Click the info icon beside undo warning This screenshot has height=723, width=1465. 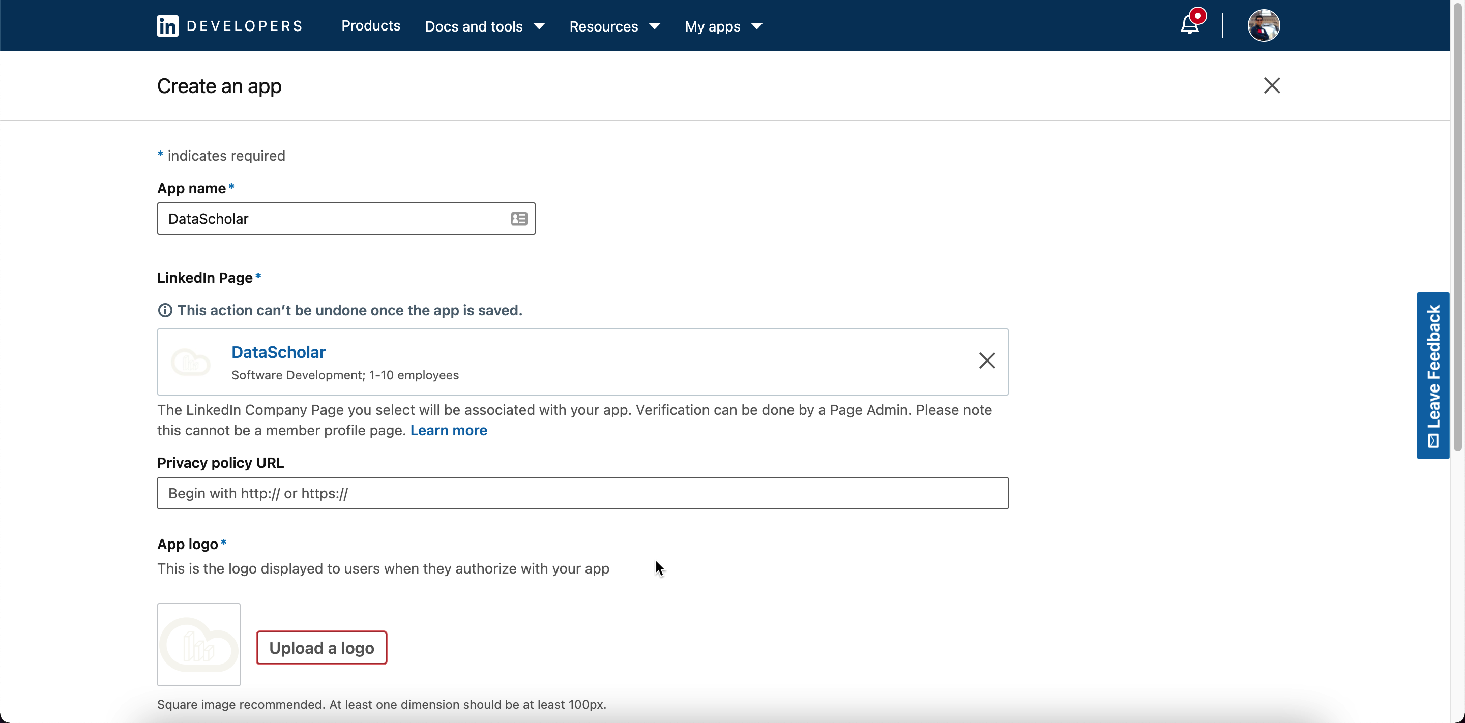click(165, 310)
